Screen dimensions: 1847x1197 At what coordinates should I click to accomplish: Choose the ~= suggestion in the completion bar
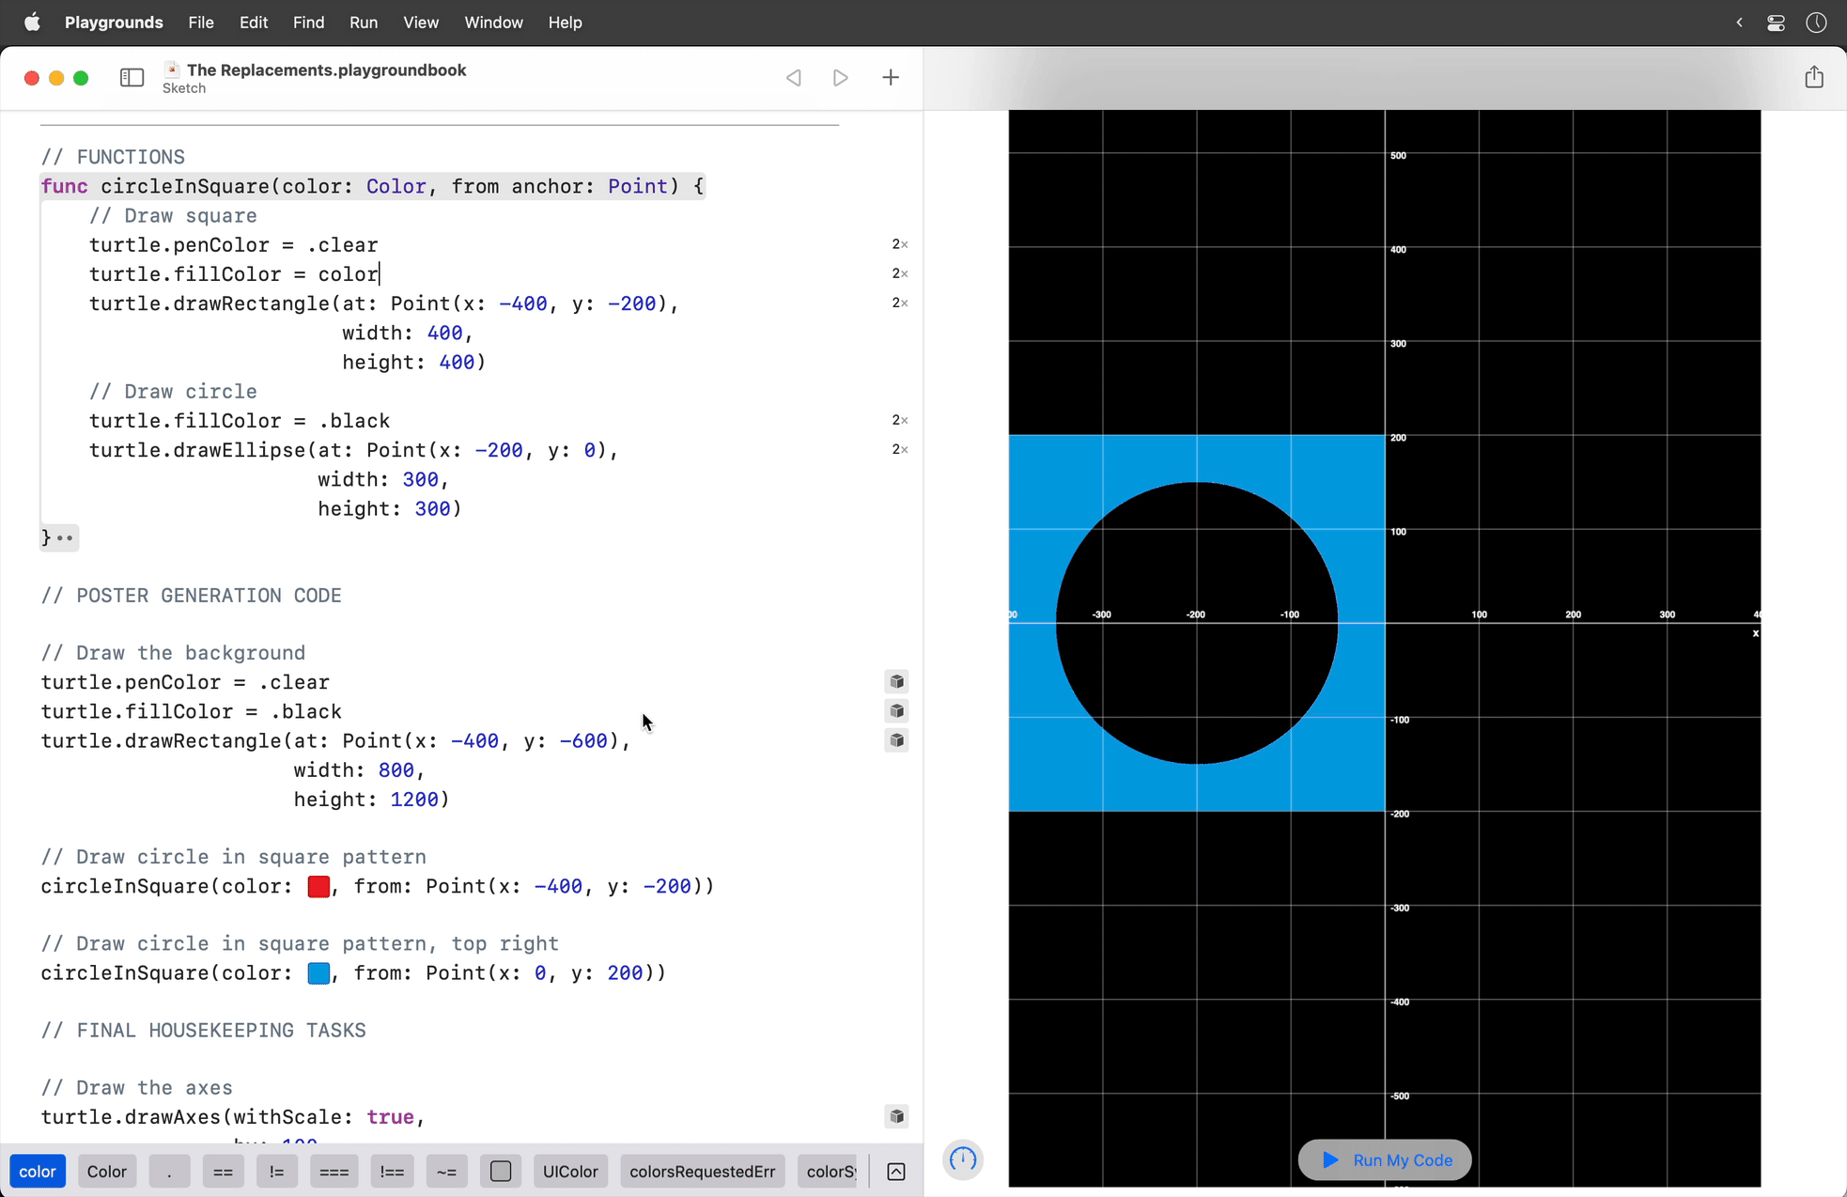[446, 1172]
